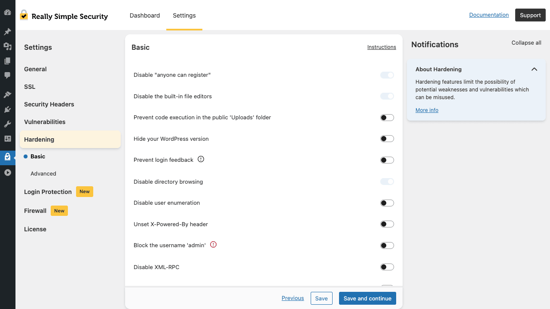Open Settings sliders icon in sidebar
The height and width of the screenshot is (309, 550).
tap(7, 139)
